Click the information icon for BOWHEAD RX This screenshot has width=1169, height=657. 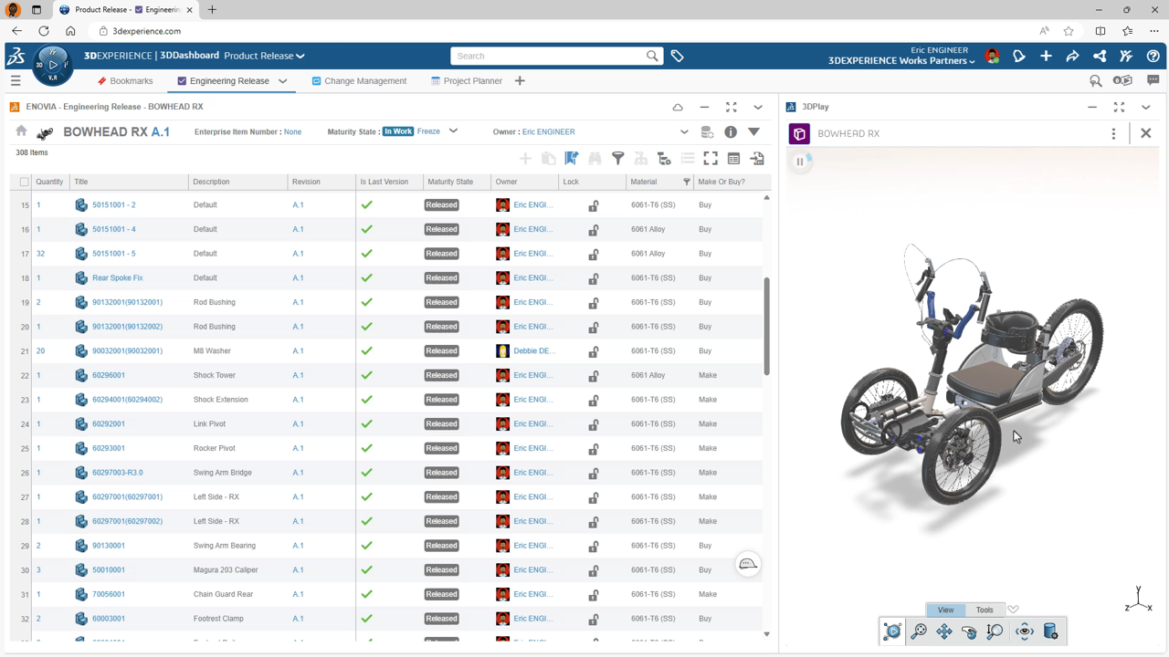tap(731, 132)
